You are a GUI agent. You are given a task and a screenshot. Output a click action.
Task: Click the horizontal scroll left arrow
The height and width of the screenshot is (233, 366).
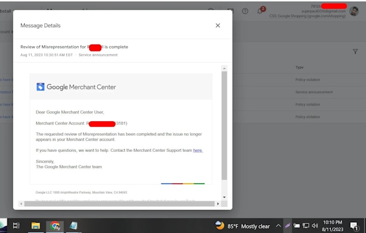21,203
